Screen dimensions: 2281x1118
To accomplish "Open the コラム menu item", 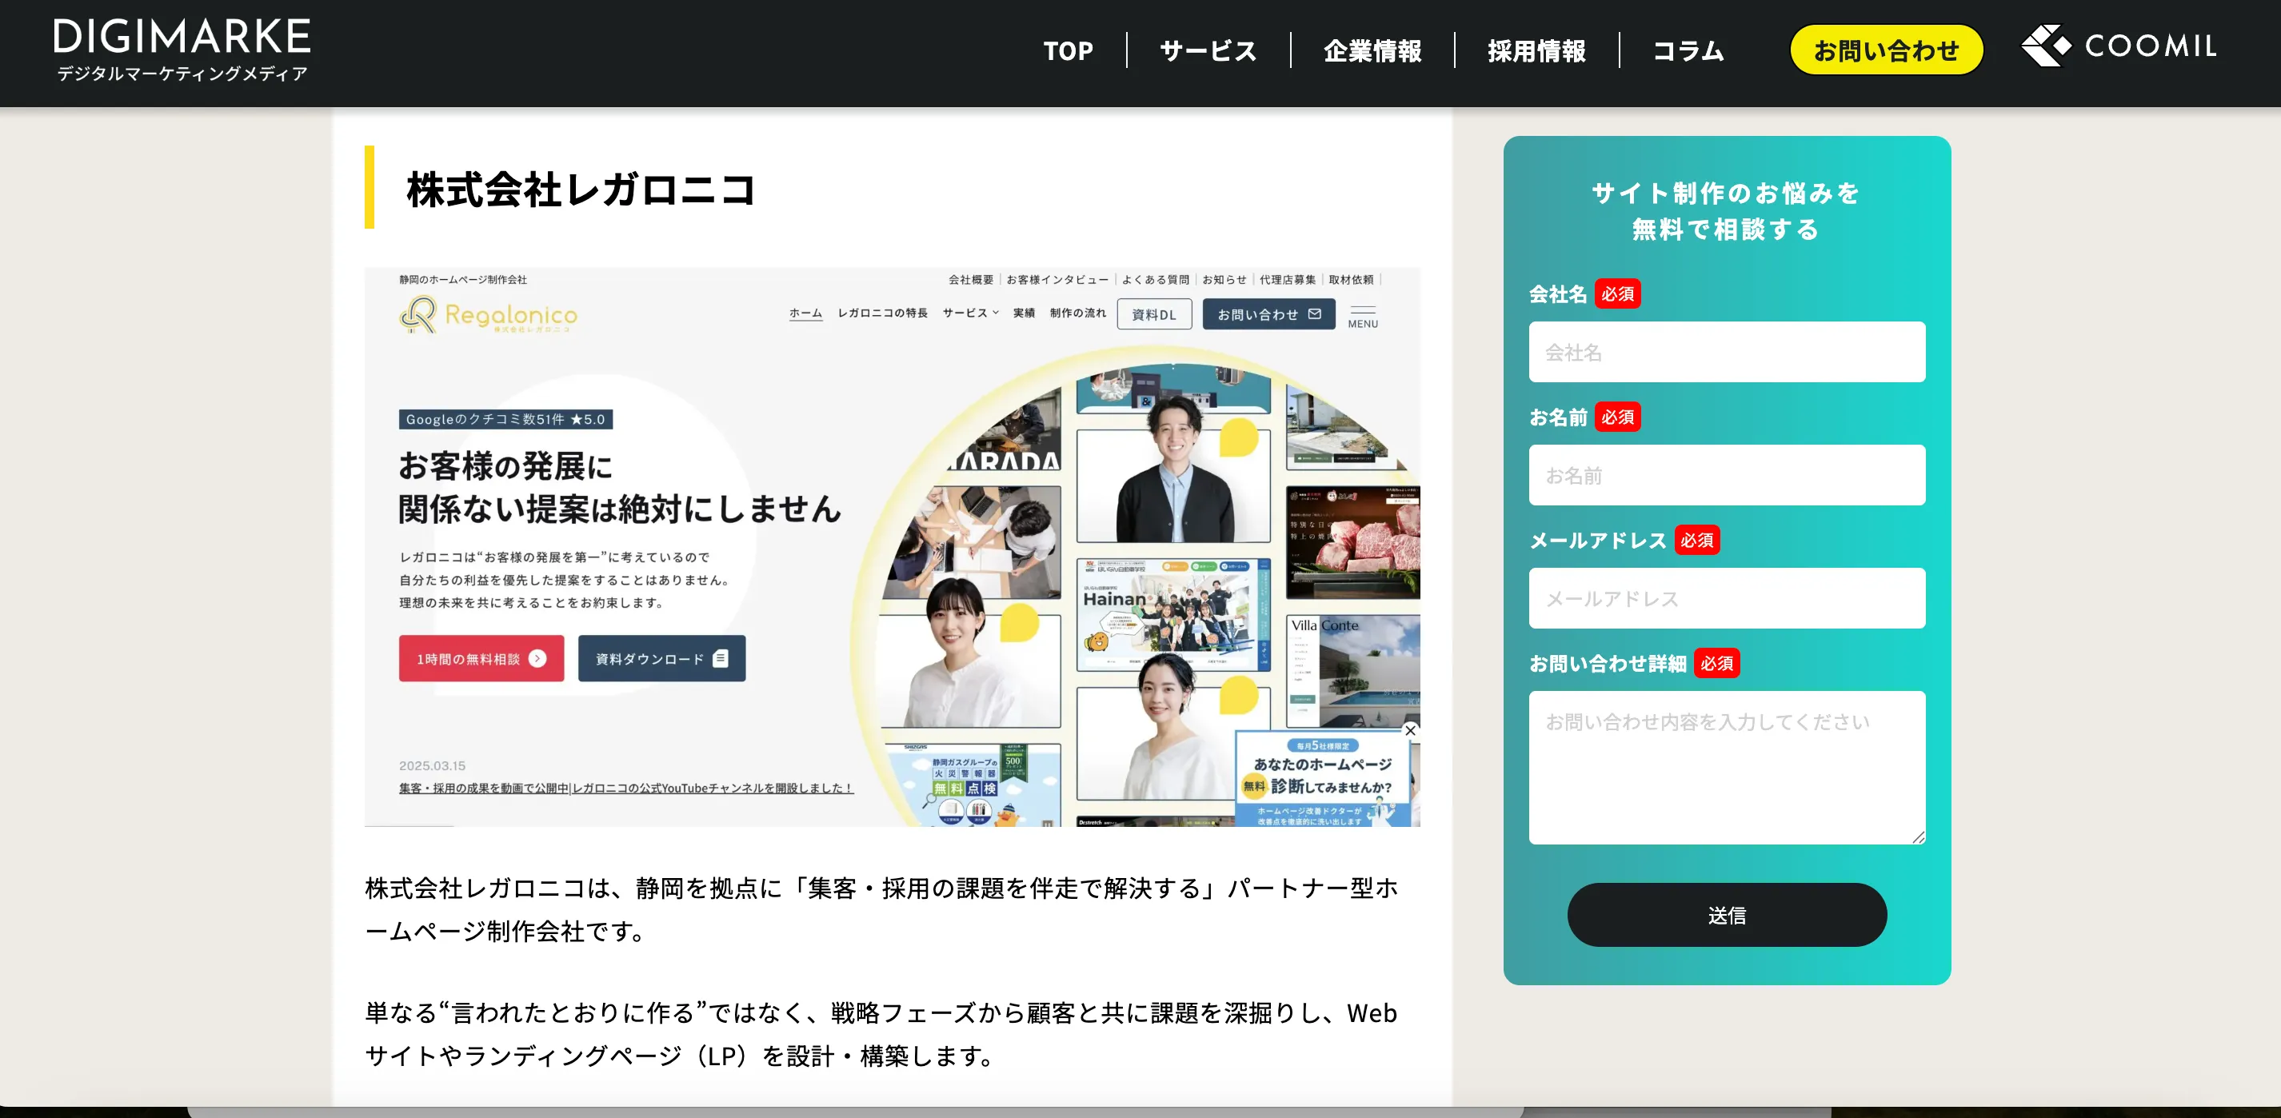I will [1688, 50].
